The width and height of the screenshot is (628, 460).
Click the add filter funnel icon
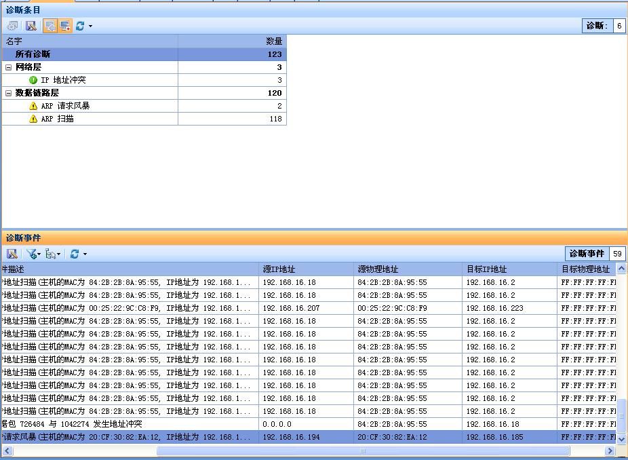tap(31, 254)
